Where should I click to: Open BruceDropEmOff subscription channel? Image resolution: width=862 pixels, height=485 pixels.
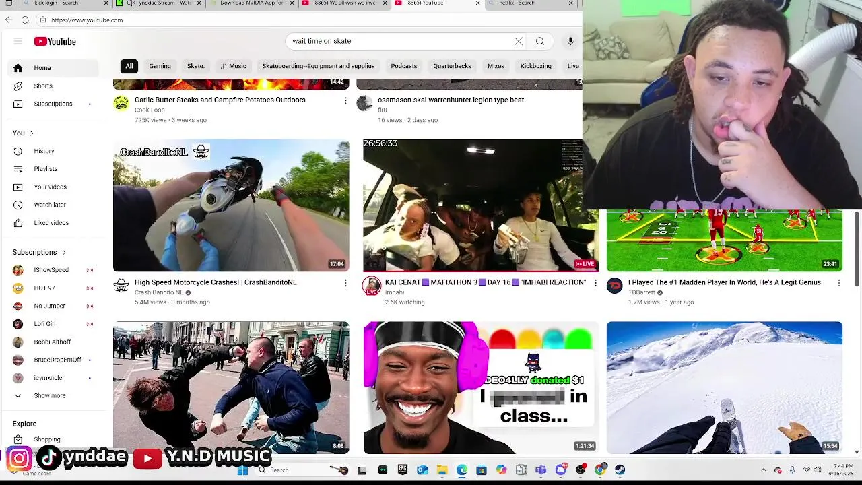click(x=54, y=360)
